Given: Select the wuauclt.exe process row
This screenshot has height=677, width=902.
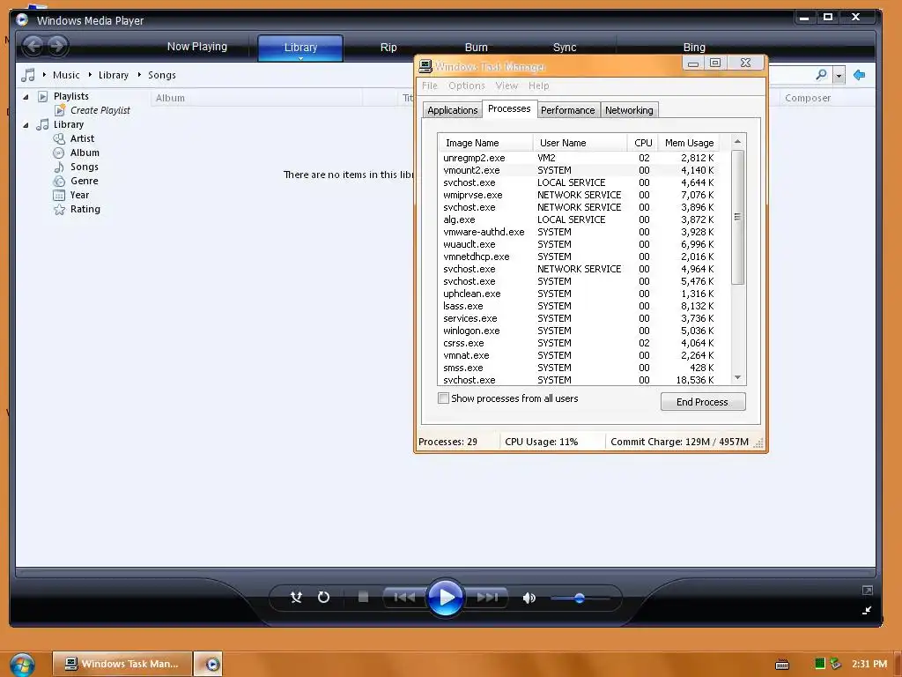Looking at the screenshot, I should [x=579, y=244].
